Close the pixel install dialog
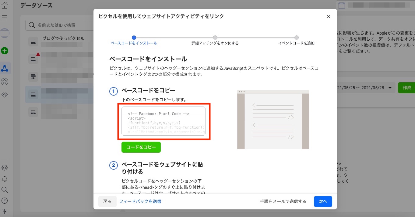The image size is (415, 217). point(328,17)
